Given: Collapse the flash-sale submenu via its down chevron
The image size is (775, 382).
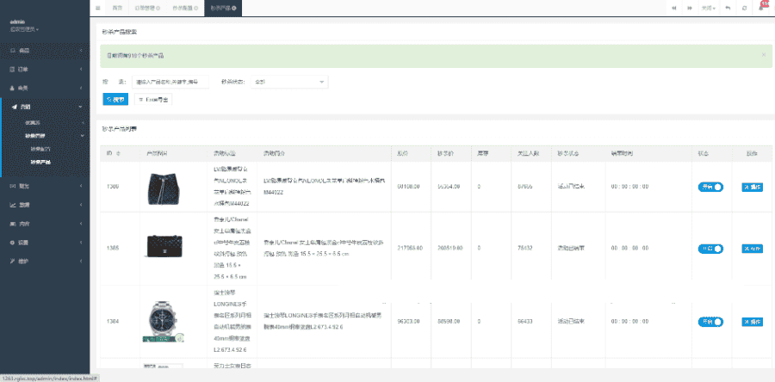Looking at the screenshot, I should coord(82,135).
